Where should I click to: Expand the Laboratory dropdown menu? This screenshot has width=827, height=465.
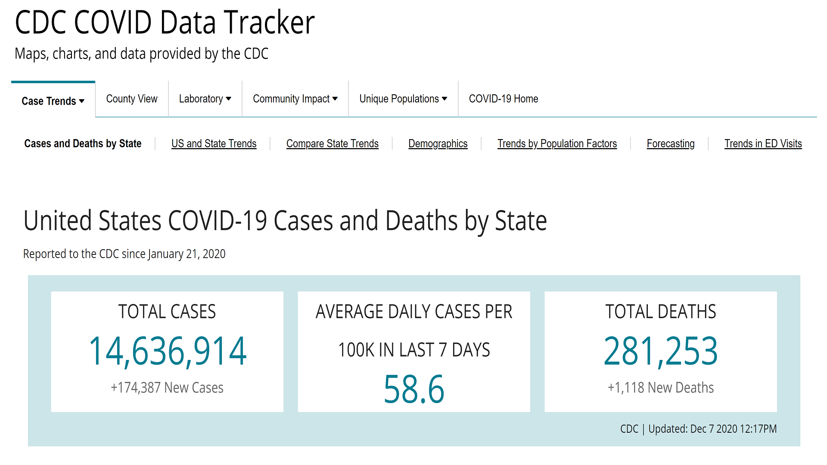click(x=205, y=99)
